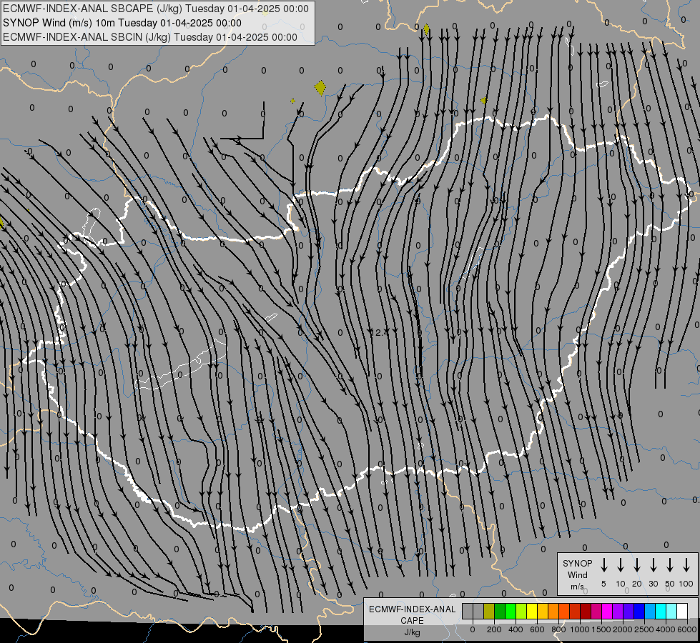Select the yellow-green swatch above 400
Screen dimensions: 700x643
[x=521, y=612]
